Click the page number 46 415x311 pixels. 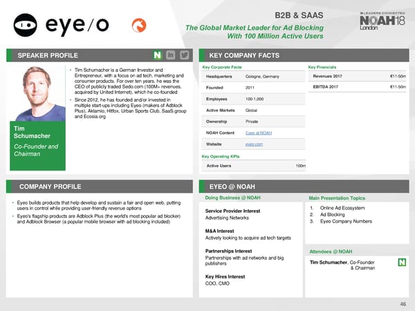[402, 303]
